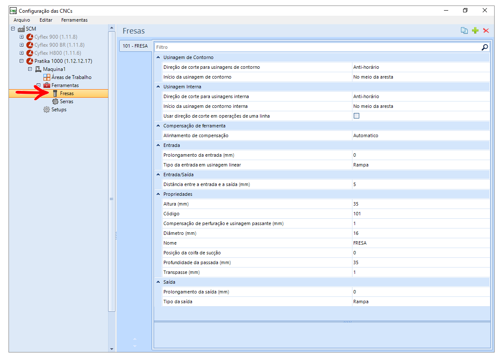The image size is (501, 358).
Task: Select the Fresas tree item
Action: [x=67, y=93]
